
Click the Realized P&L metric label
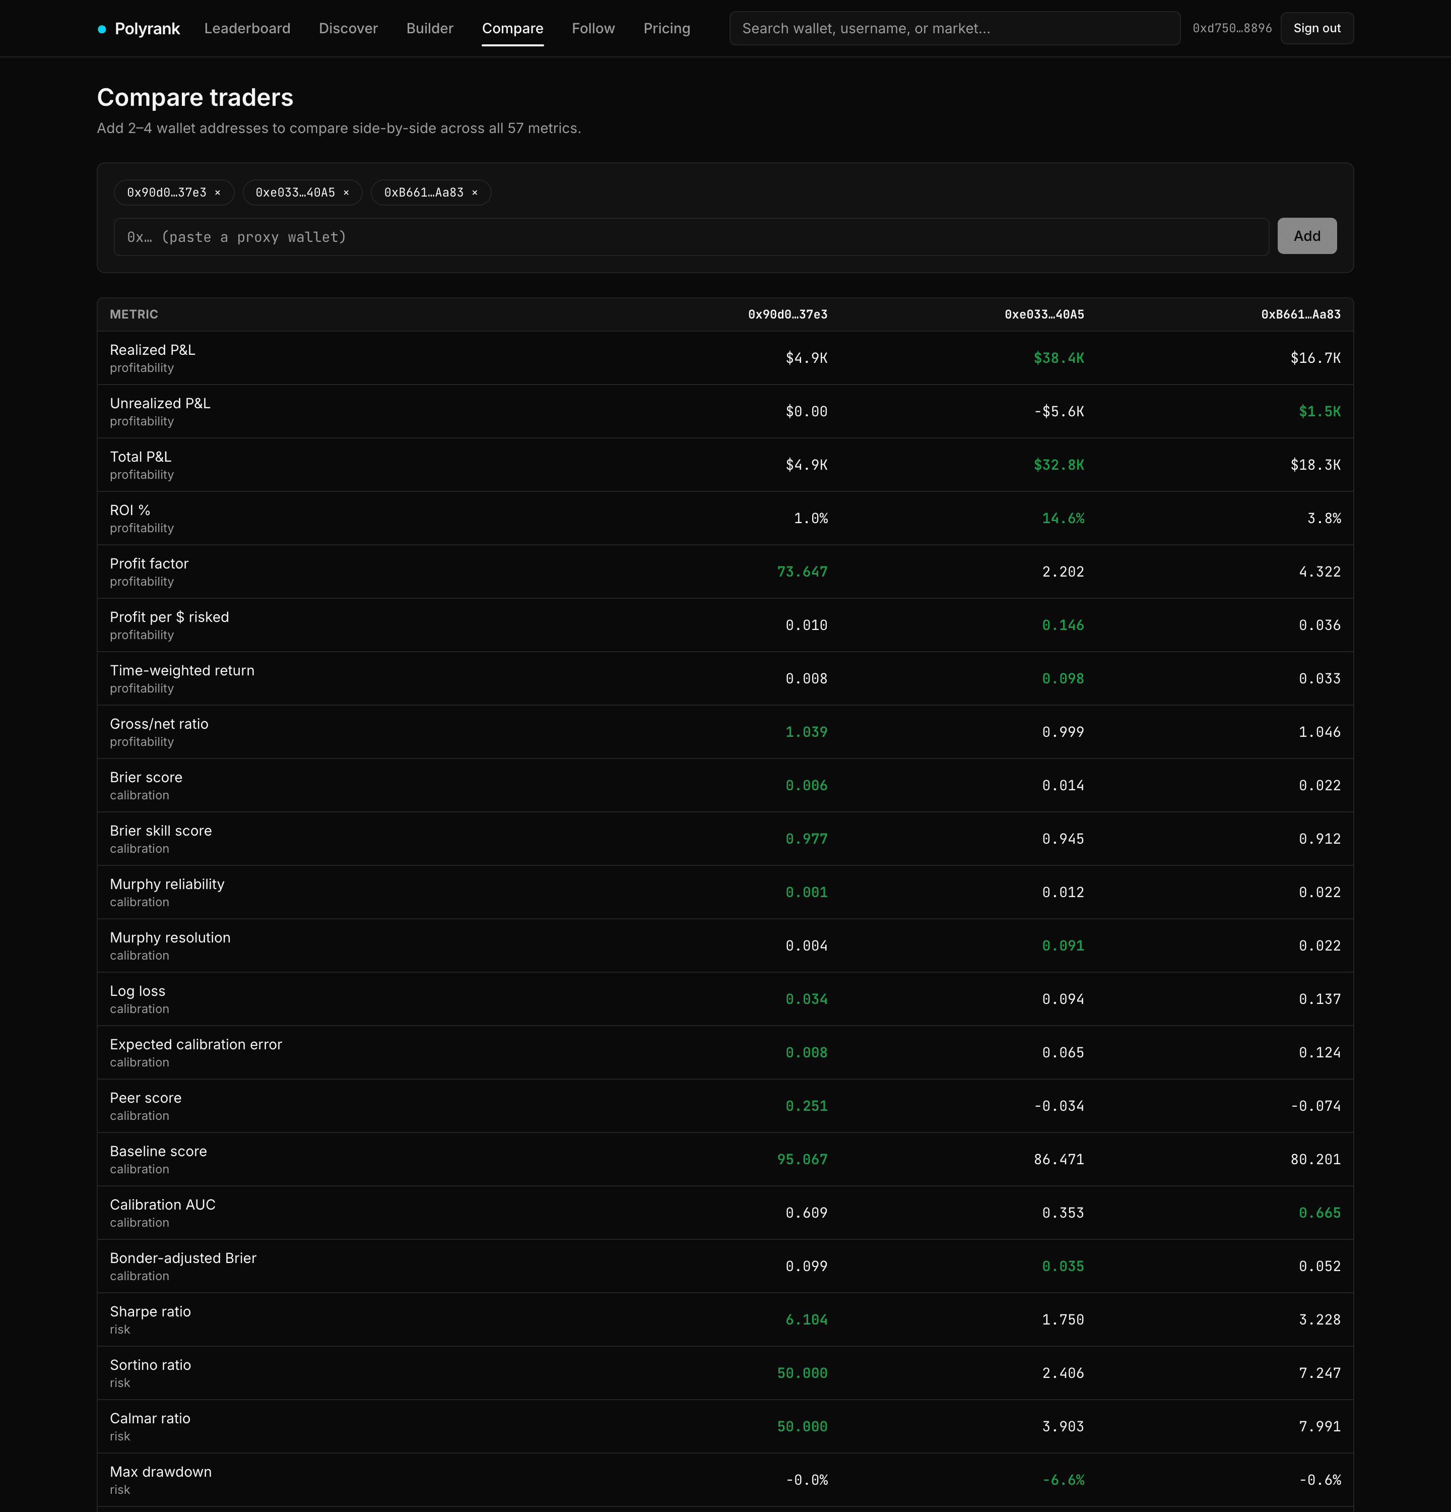(153, 350)
